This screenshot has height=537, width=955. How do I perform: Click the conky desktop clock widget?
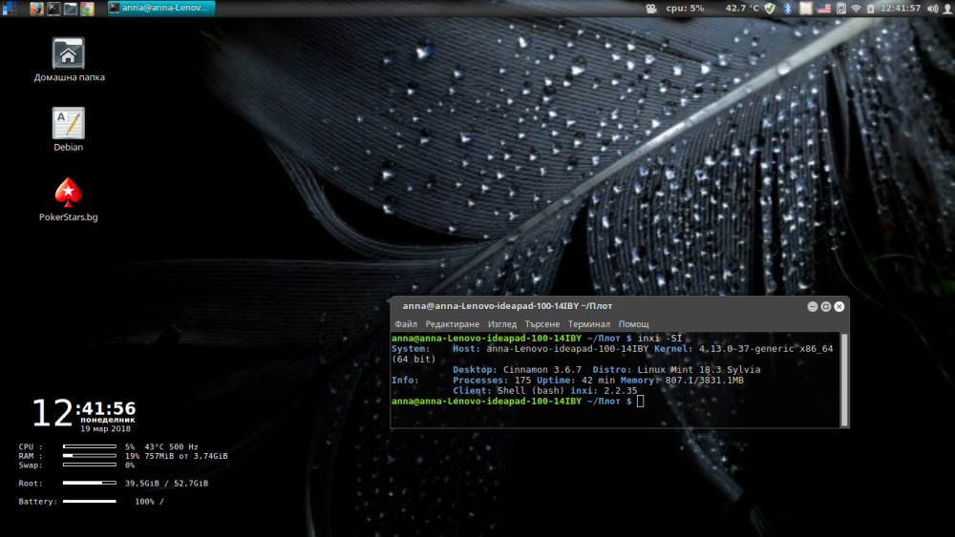click(83, 414)
